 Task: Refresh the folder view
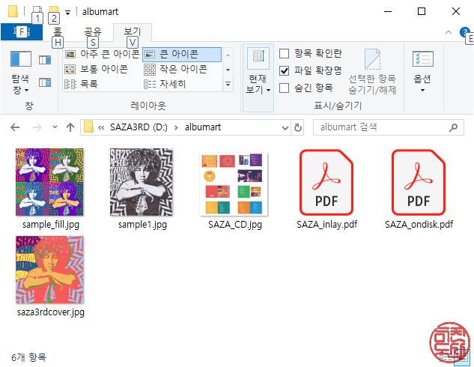(x=298, y=128)
